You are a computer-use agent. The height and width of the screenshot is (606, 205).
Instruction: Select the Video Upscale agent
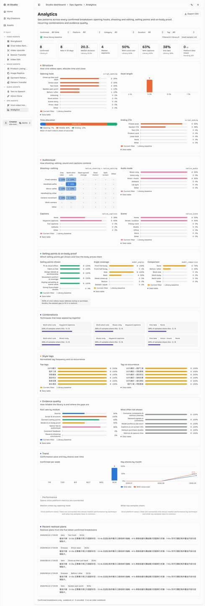pos(18,50)
